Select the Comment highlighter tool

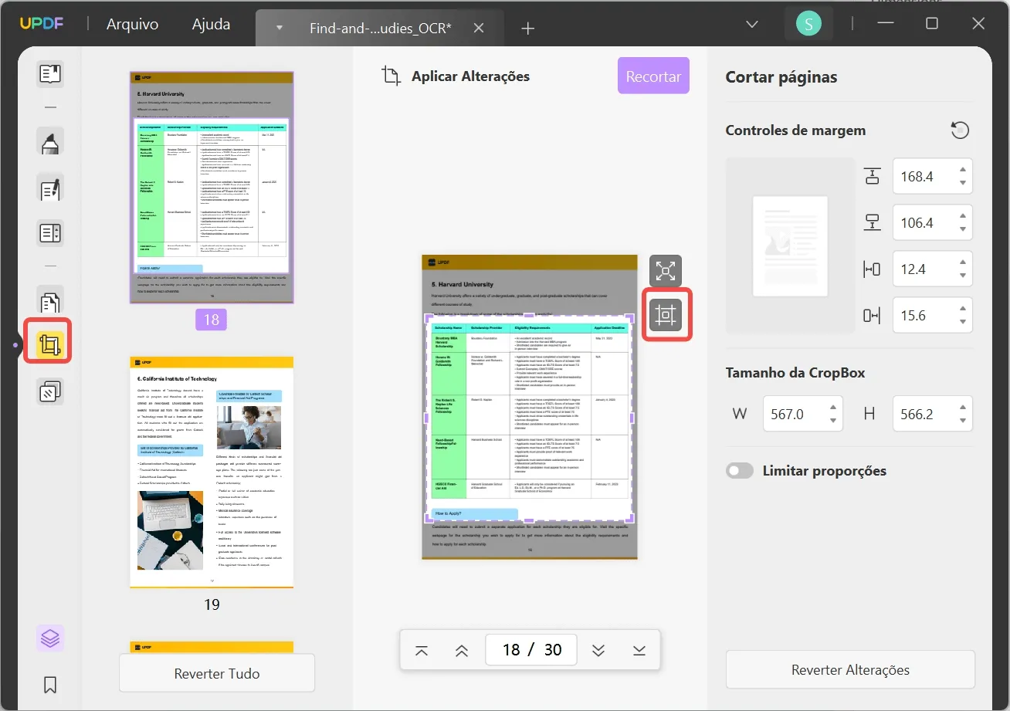(x=50, y=142)
